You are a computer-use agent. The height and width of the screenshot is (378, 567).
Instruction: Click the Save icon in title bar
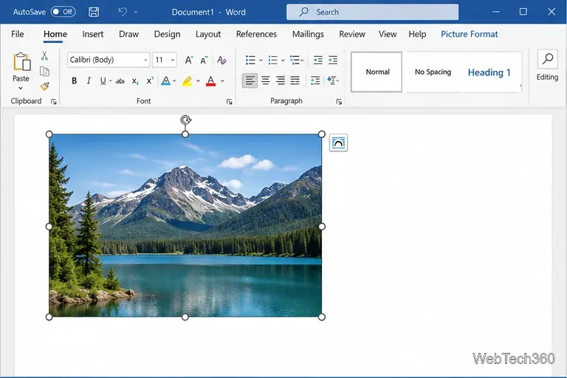point(94,12)
